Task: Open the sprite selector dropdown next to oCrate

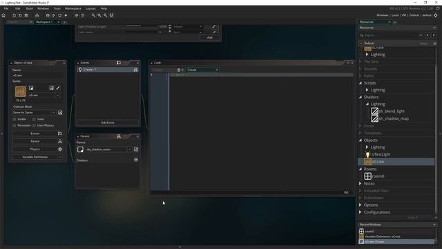Action: [57, 95]
